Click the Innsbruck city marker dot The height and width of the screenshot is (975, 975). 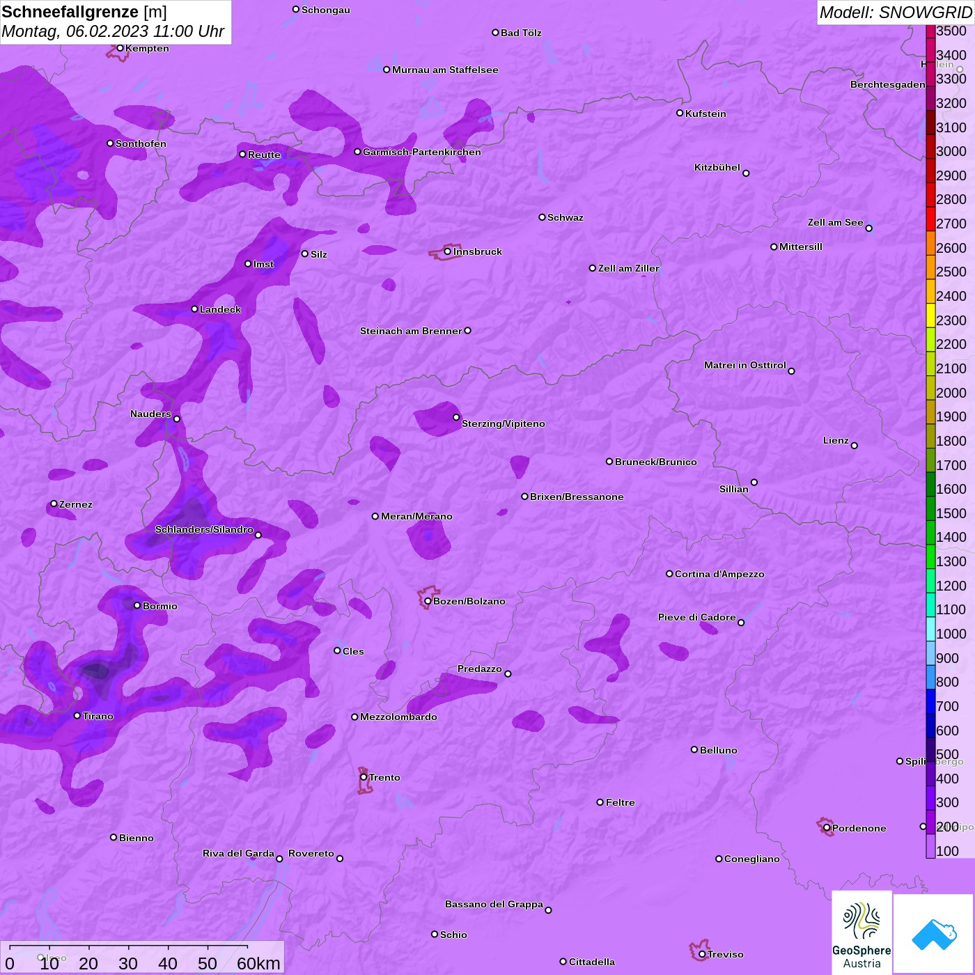(x=447, y=251)
